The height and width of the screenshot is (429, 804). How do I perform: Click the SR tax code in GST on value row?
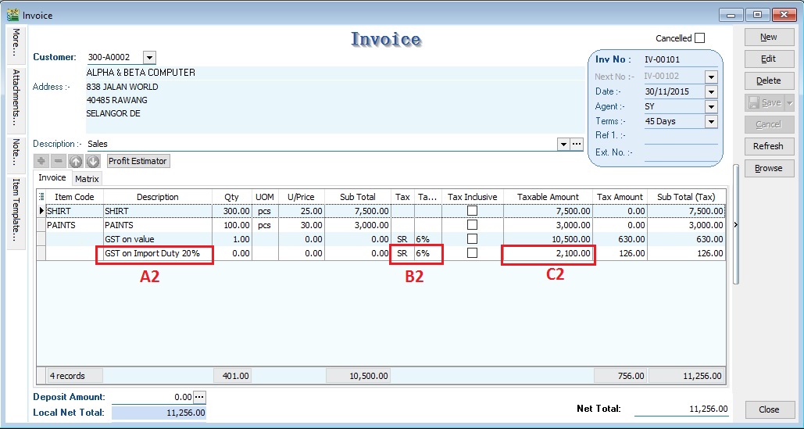point(402,239)
